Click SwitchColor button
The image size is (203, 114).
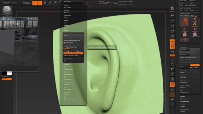pyautogui.click(x=7, y=76)
